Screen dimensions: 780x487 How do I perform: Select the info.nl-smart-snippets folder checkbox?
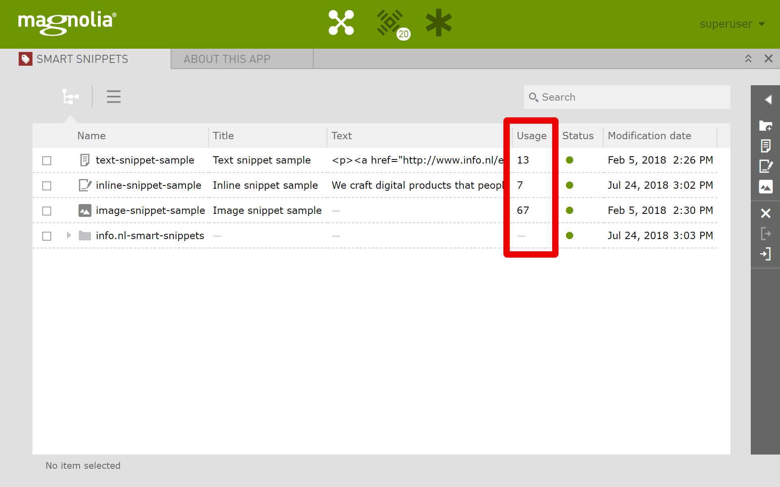(47, 236)
